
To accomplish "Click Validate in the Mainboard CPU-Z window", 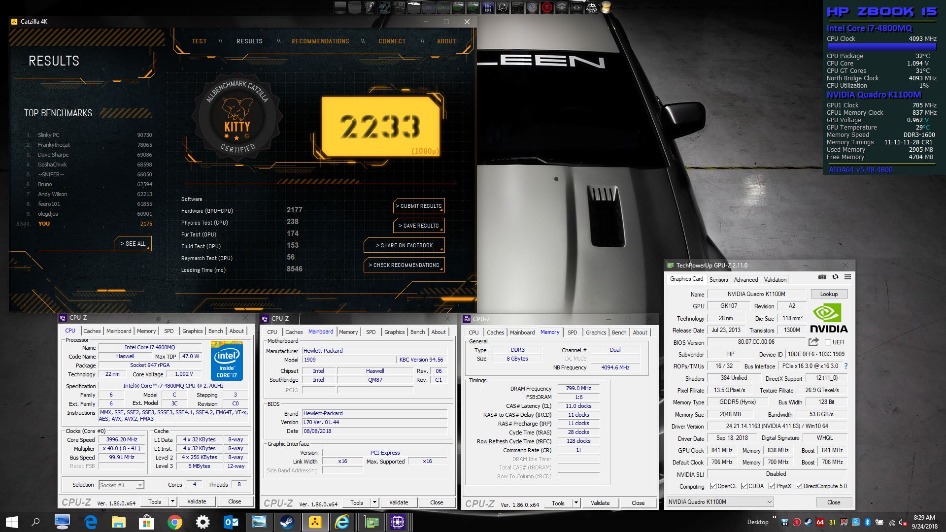I will pos(399,502).
